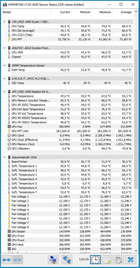Select the CPU VRM row
The width and height of the screenshot is (140, 268).
coord(67,52)
